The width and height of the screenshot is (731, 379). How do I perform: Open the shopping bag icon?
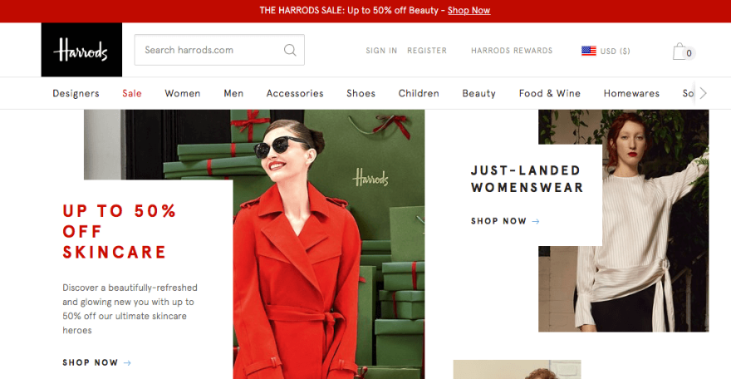(679, 52)
